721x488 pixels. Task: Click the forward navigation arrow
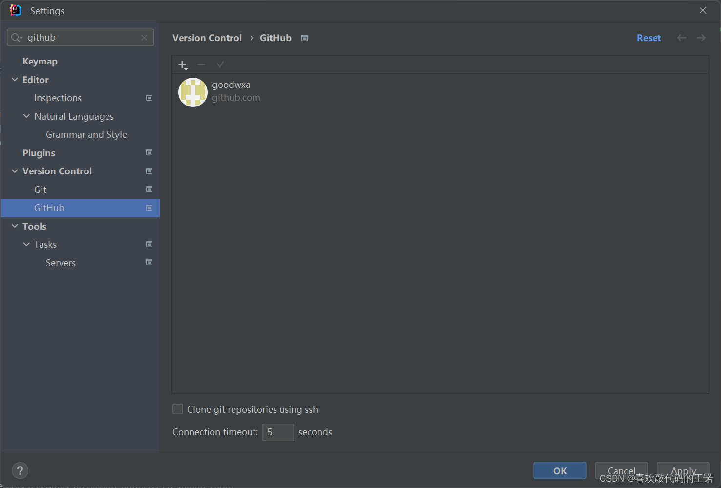coord(701,38)
